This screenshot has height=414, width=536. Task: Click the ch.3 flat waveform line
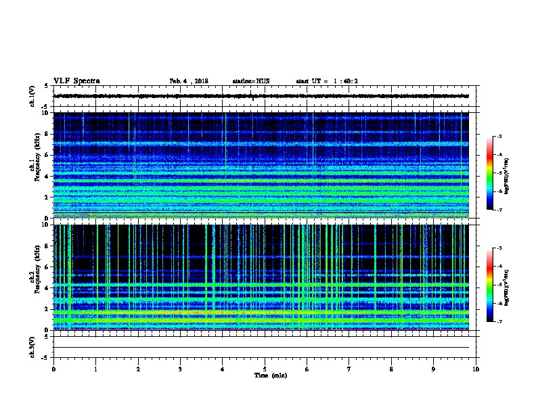coord(261,348)
